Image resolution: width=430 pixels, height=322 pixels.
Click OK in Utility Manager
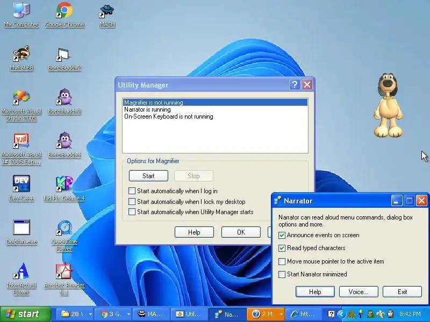[x=241, y=232]
